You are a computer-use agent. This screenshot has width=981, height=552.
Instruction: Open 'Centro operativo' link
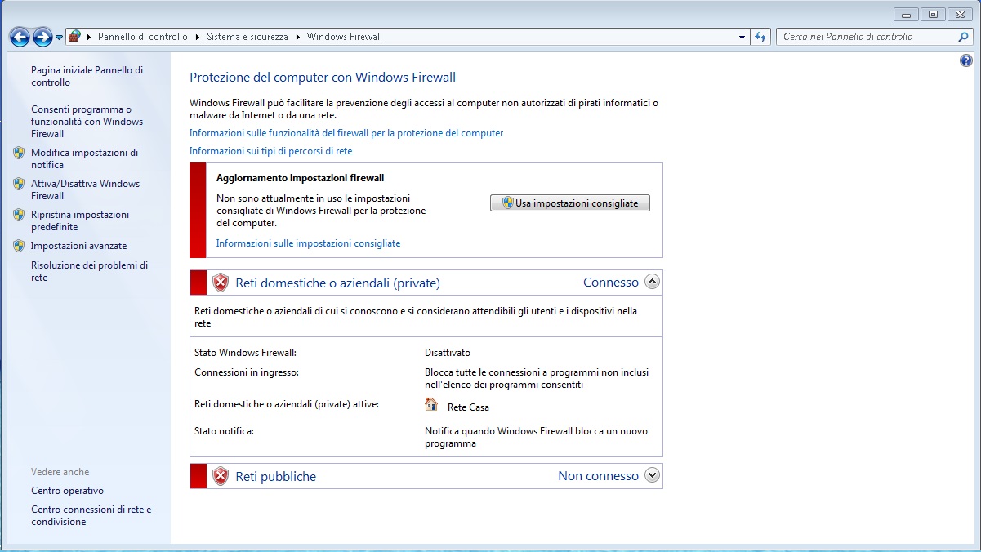[x=68, y=491]
